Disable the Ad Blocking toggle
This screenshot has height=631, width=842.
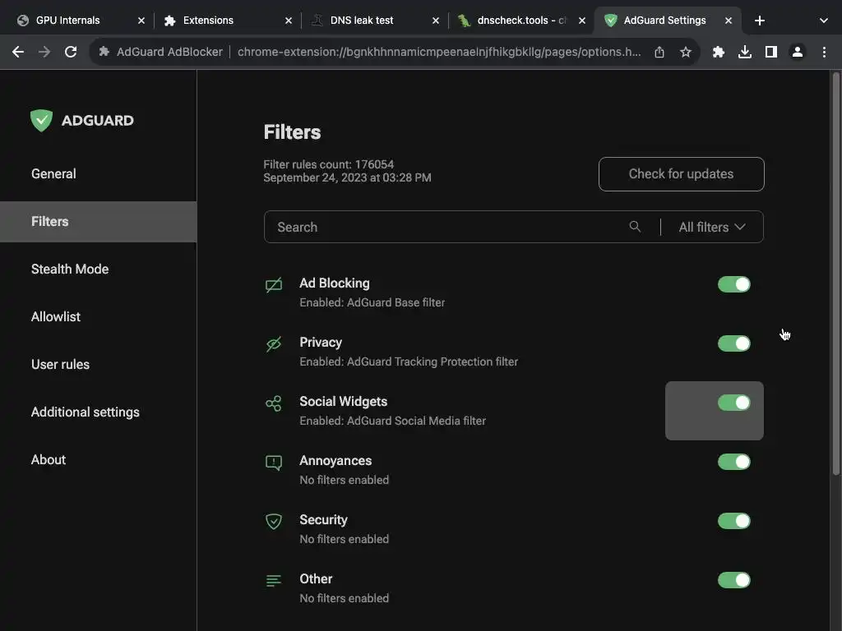click(x=733, y=284)
